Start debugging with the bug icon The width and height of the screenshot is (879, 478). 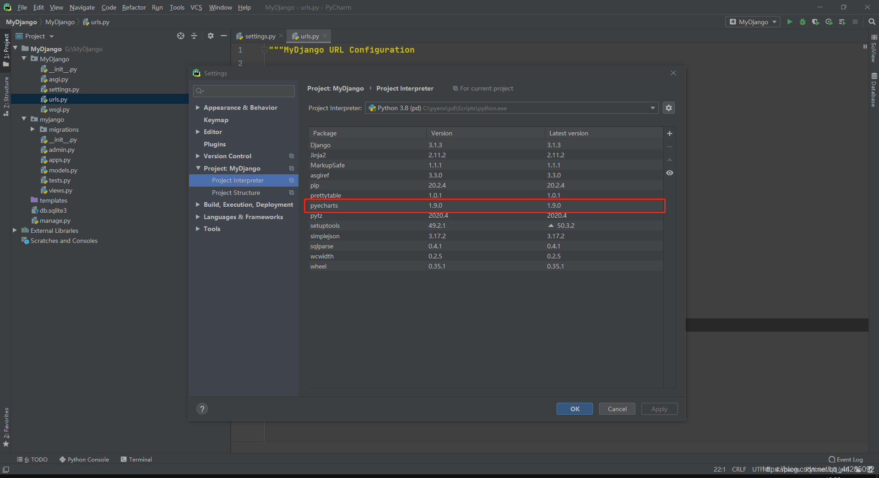pos(803,22)
